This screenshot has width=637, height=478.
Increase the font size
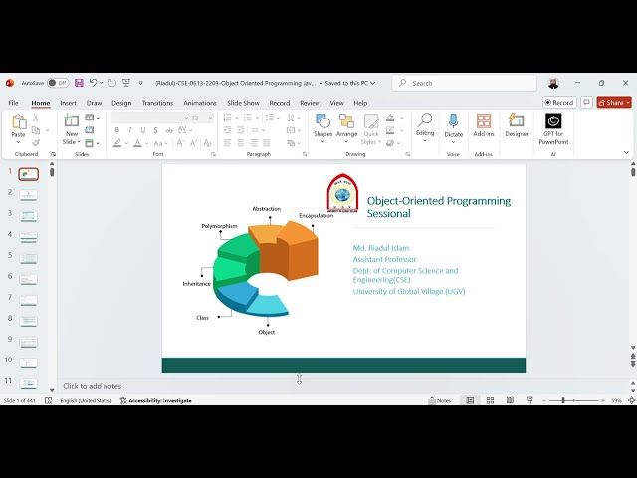pos(180,143)
